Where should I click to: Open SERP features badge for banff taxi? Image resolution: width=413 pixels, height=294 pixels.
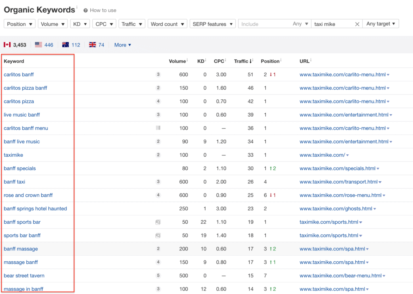(158, 182)
